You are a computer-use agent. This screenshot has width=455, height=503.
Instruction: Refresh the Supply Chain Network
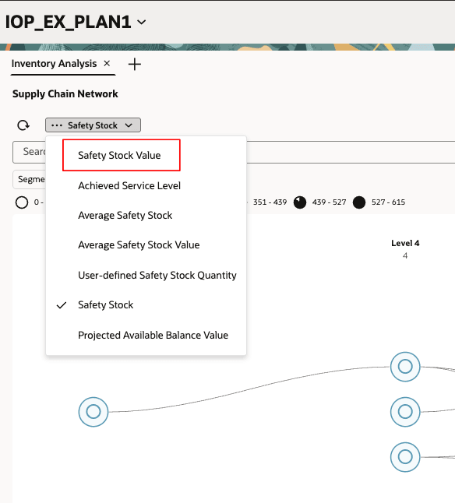(x=23, y=125)
